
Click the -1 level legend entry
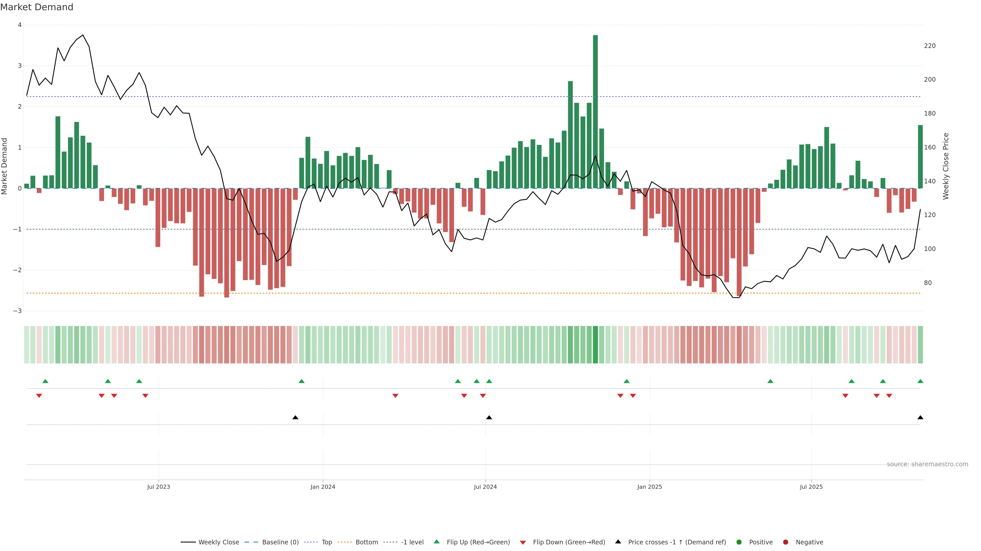[412, 542]
